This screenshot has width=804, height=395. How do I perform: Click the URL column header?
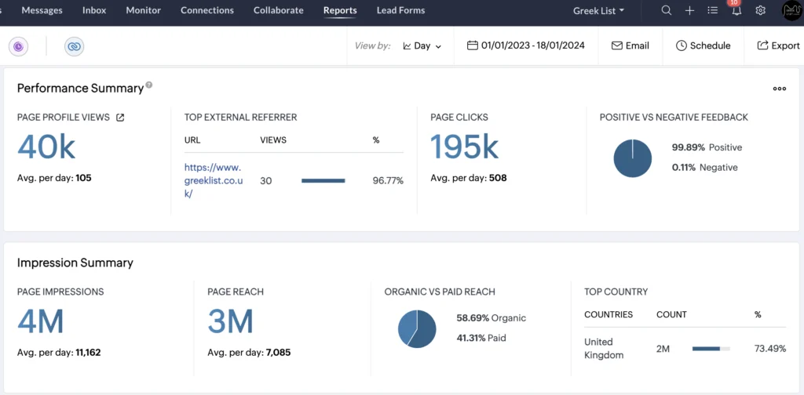click(192, 140)
